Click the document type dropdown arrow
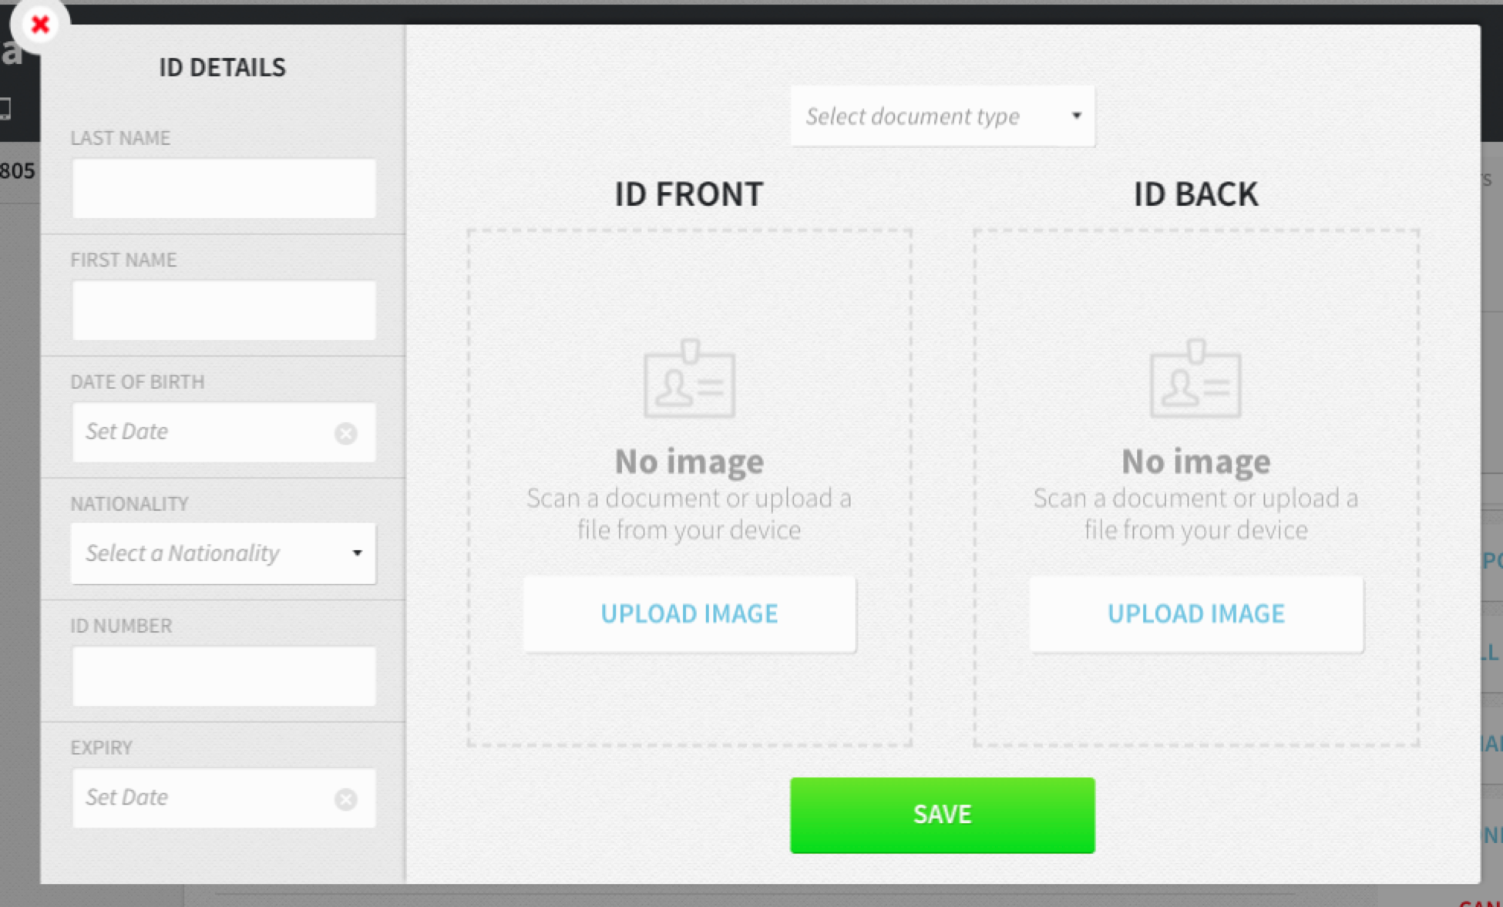The height and width of the screenshot is (907, 1503). pos(1076,116)
